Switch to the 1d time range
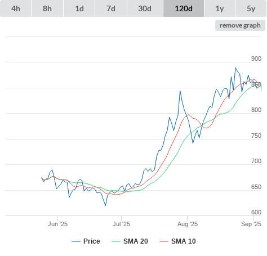Image resolution: width=267 pixels, height=256 pixels. pos(79,8)
